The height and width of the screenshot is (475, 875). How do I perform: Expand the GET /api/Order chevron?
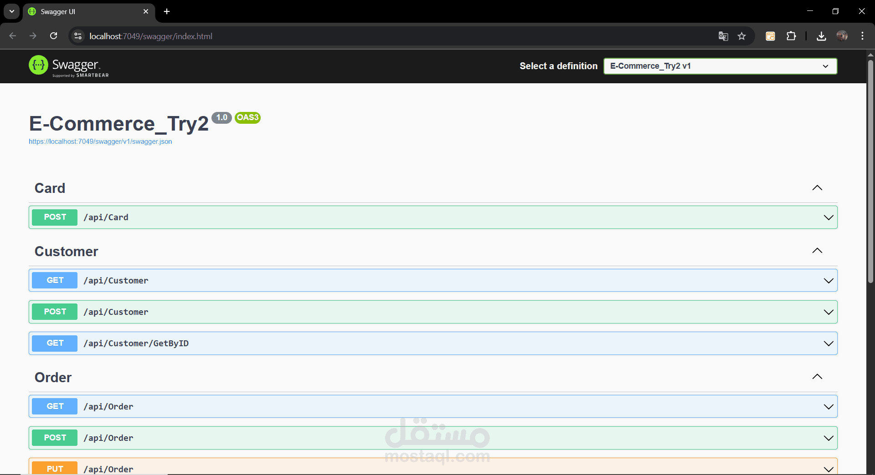[x=829, y=407]
